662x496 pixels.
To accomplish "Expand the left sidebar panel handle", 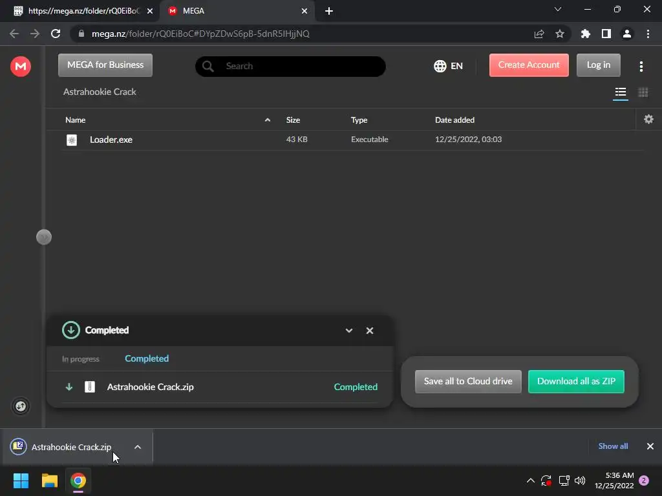I will pos(44,237).
